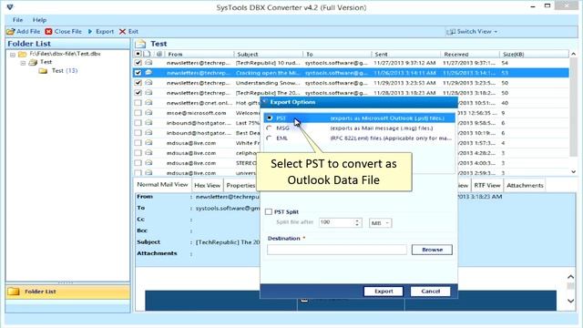
Task: Collapse the Test.dbx root tree node
Action: click(x=13, y=55)
